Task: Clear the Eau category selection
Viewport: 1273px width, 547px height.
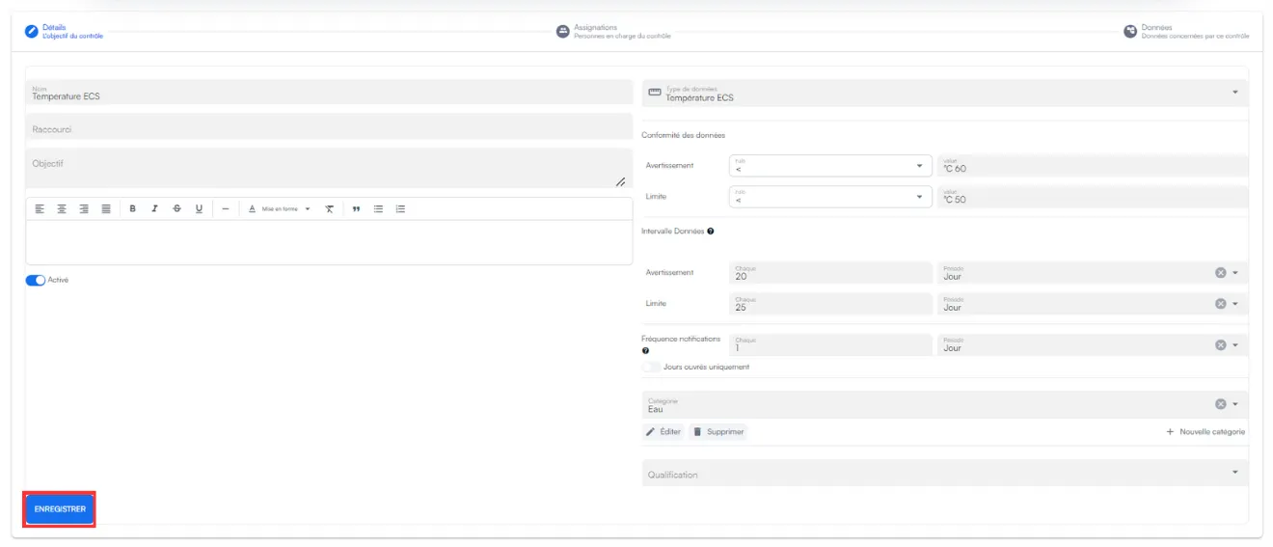Action: click(x=1220, y=404)
